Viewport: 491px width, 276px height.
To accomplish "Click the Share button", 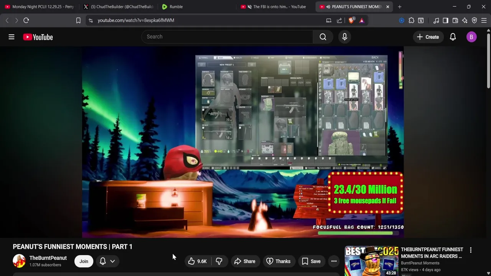I will pos(245,261).
